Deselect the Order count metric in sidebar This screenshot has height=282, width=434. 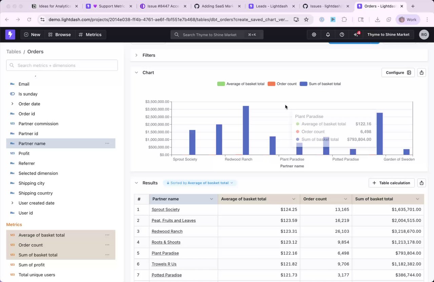point(61,245)
